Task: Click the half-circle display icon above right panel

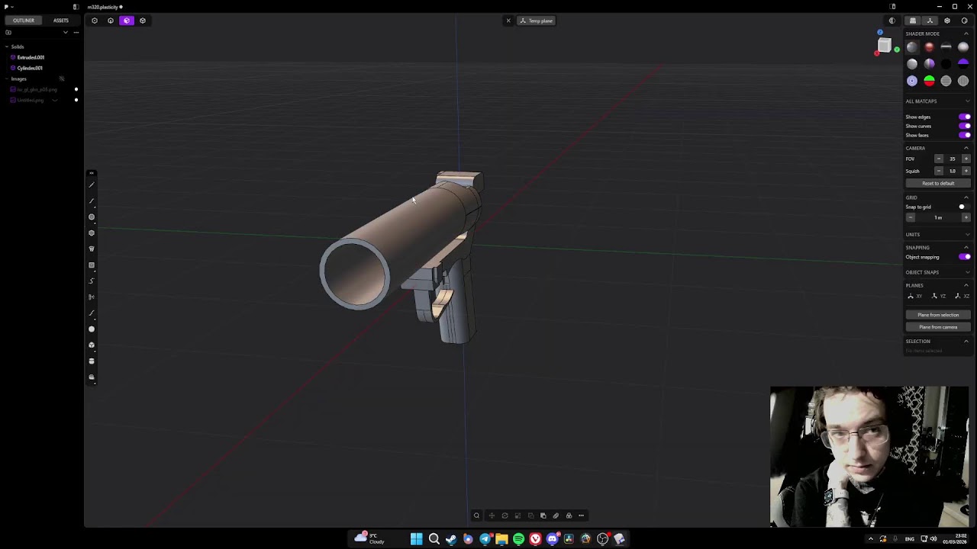Action: (x=892, y=21)
